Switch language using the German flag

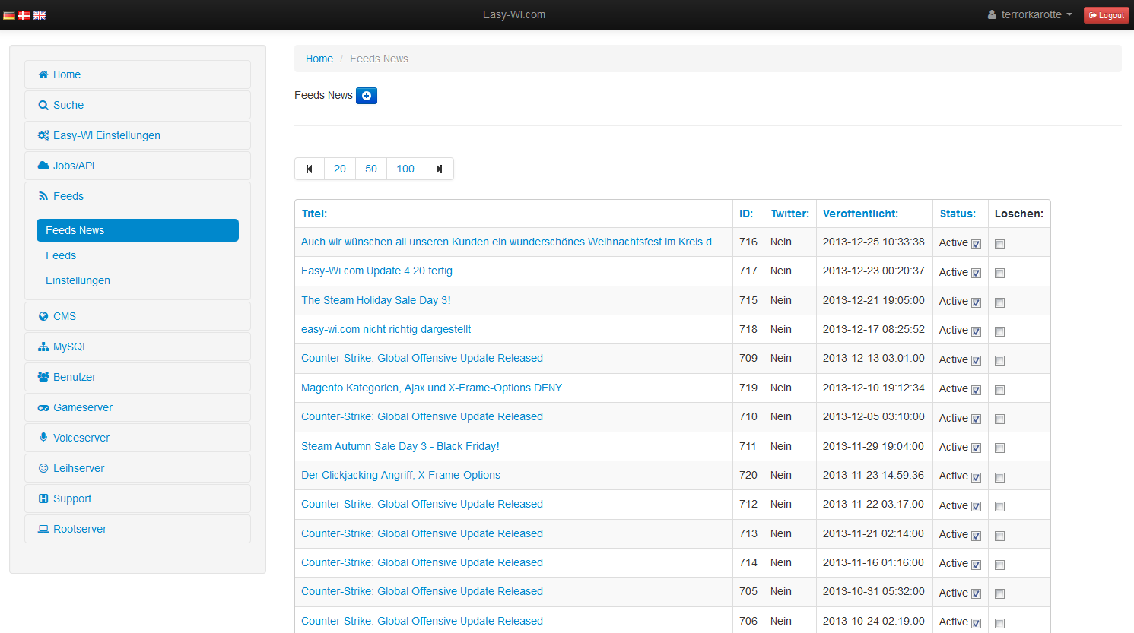(x=9, y=14)
